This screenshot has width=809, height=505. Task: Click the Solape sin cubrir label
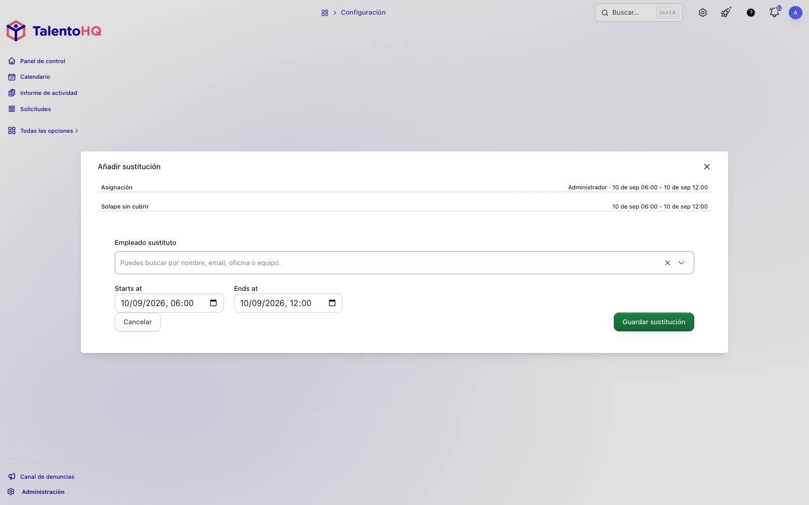[x=125, y=207]
